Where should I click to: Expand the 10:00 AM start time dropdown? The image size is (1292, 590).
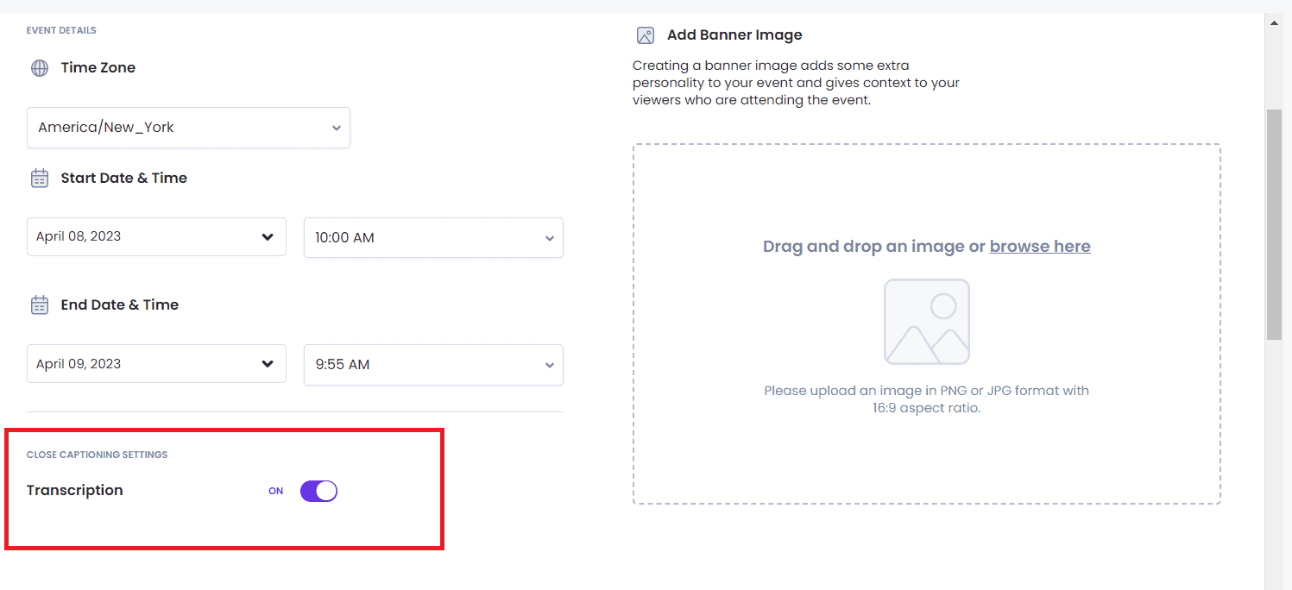coord(433,238)
